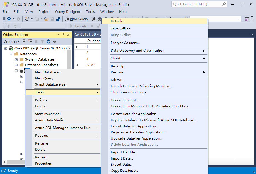Viewport: 256px width, 174px height.
Task: Click the Disconnect icon in Object Explorer
Action: coord(30,42)
